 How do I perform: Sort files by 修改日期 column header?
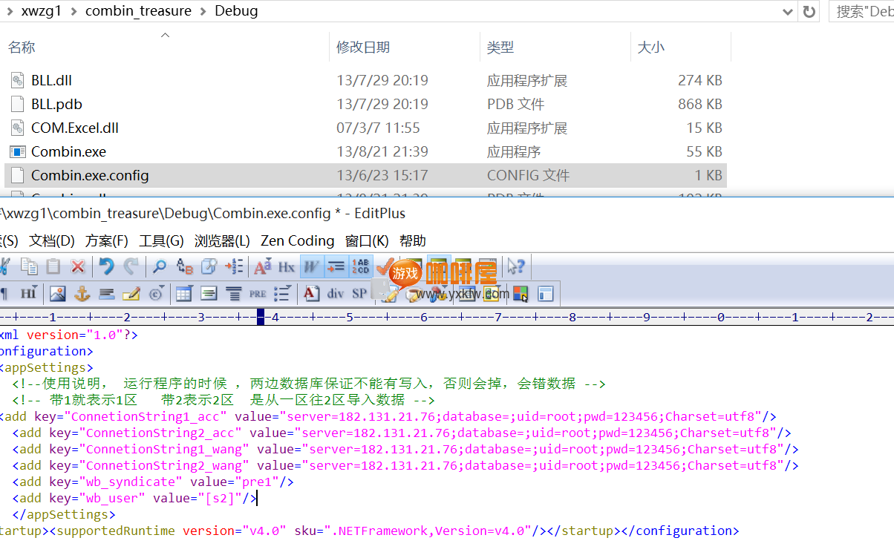pos(363,47)
